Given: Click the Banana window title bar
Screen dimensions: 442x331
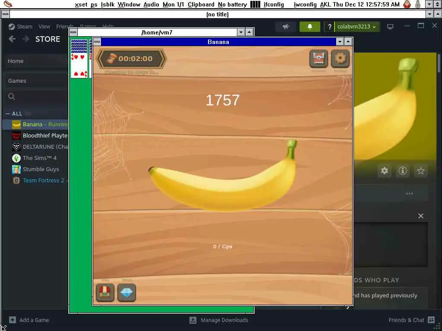Looking at the screenshot, I should pos(218,42).
